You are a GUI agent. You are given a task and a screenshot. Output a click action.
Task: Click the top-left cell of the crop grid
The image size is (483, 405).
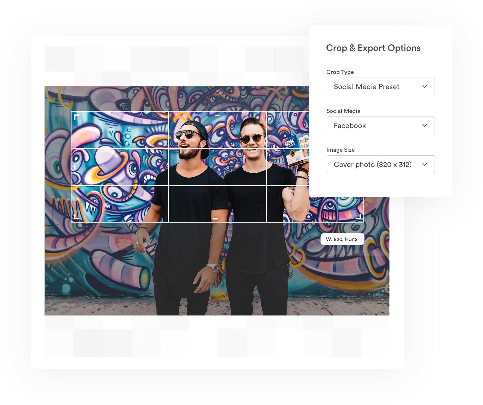120,130
